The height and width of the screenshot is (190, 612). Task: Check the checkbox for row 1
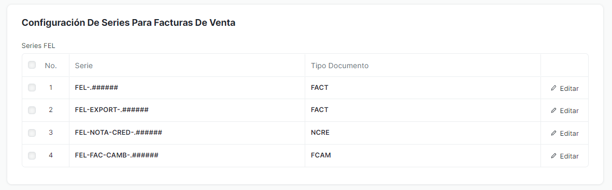coord(32,88)
